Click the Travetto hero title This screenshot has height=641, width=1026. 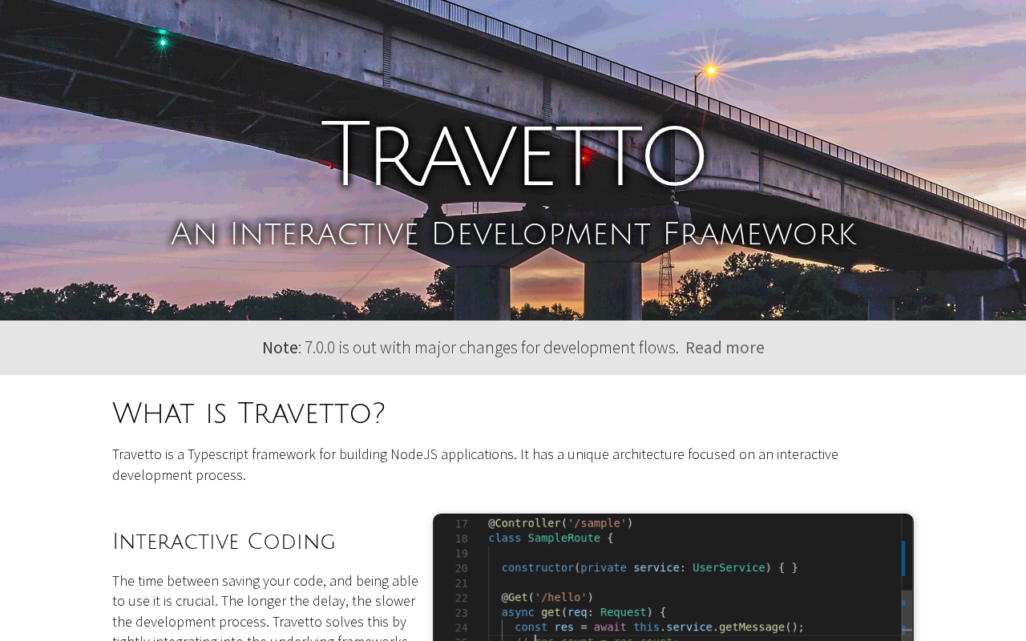[513, 155]
